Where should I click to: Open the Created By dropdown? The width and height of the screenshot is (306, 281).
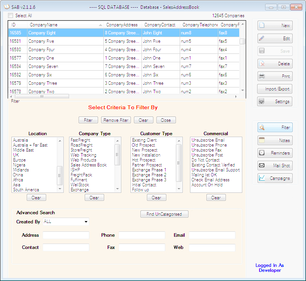pyautogui.click(x=86, y=222)
